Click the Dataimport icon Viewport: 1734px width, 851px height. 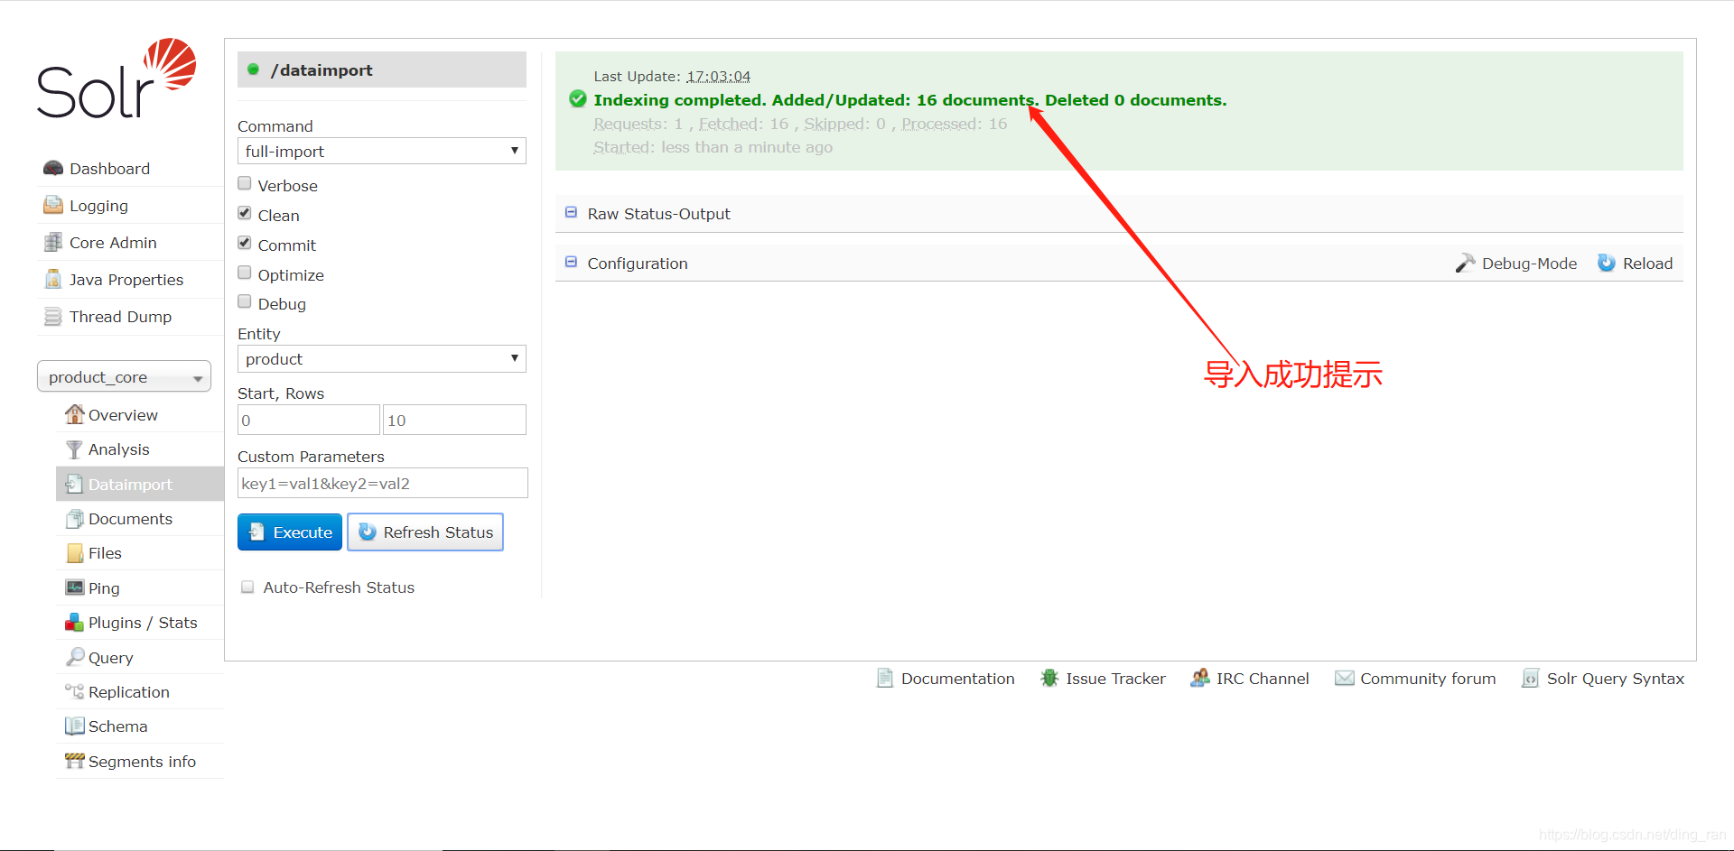coord(74,484)
